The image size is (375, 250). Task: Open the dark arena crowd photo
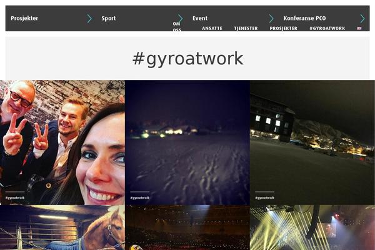pos(187,227)
